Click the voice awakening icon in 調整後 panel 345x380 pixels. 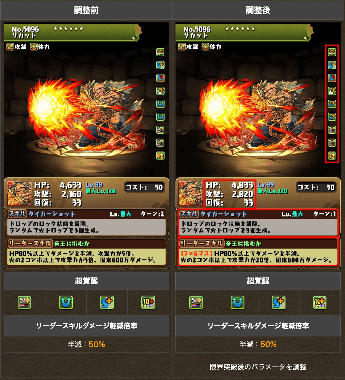[x=332, y=156]
